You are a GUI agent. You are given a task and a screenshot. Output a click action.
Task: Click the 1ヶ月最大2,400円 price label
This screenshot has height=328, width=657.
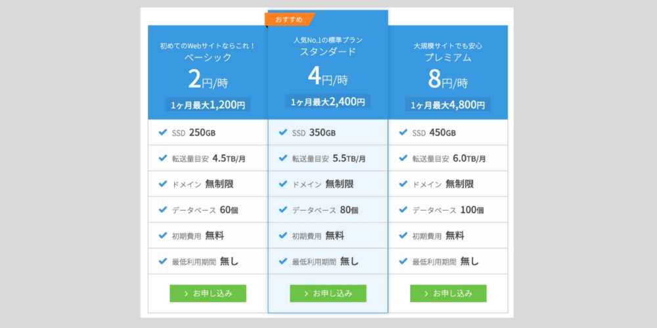328,101
